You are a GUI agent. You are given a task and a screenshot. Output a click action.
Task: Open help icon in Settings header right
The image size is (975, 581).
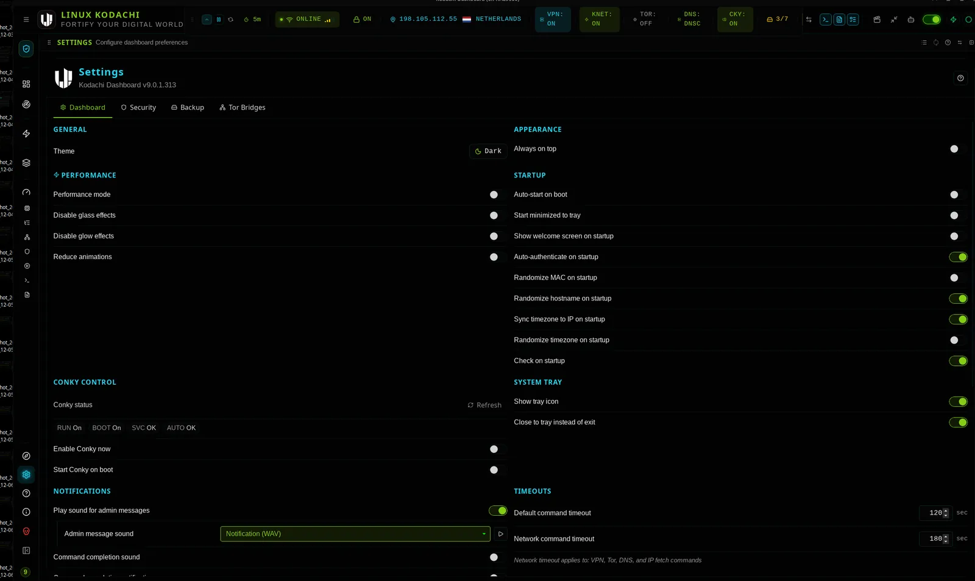point(960,78)
